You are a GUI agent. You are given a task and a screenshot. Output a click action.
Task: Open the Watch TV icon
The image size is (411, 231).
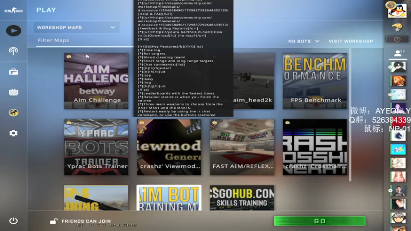[13, 92]
